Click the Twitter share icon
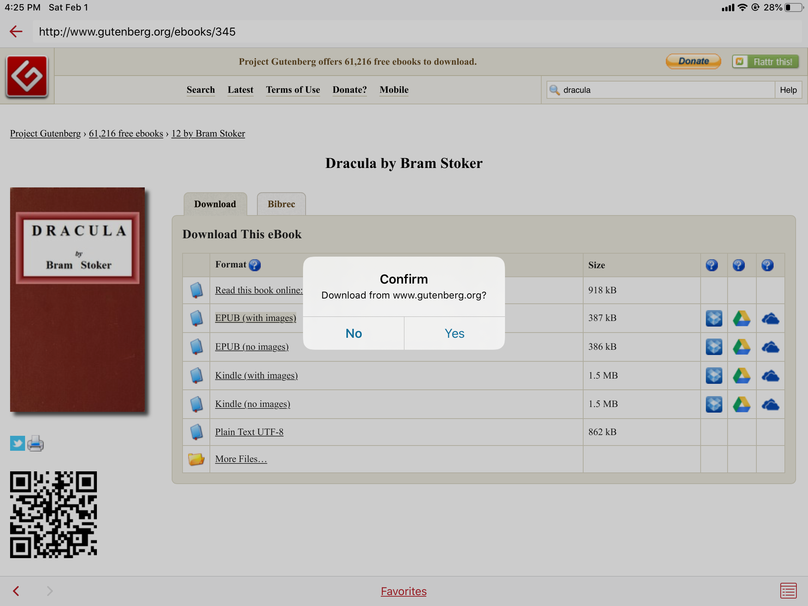808x606 pixels. 17,444
